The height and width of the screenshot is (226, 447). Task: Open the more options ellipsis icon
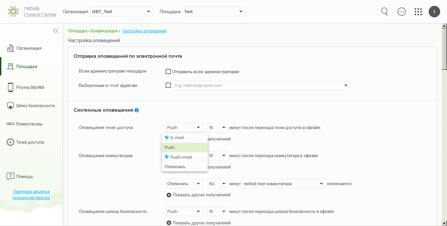[402, 12]
